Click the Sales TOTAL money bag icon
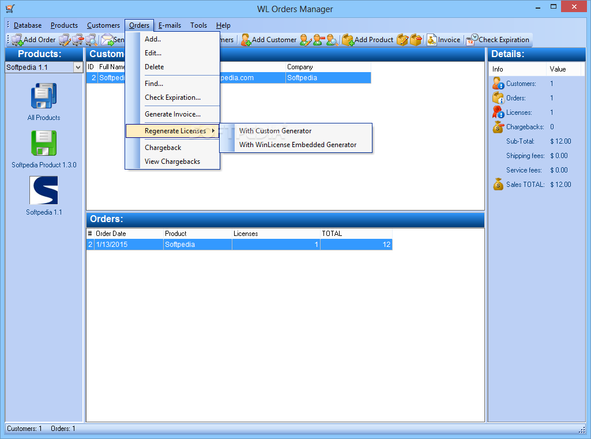Screen dimensions: 591x439 click(498, 185)
